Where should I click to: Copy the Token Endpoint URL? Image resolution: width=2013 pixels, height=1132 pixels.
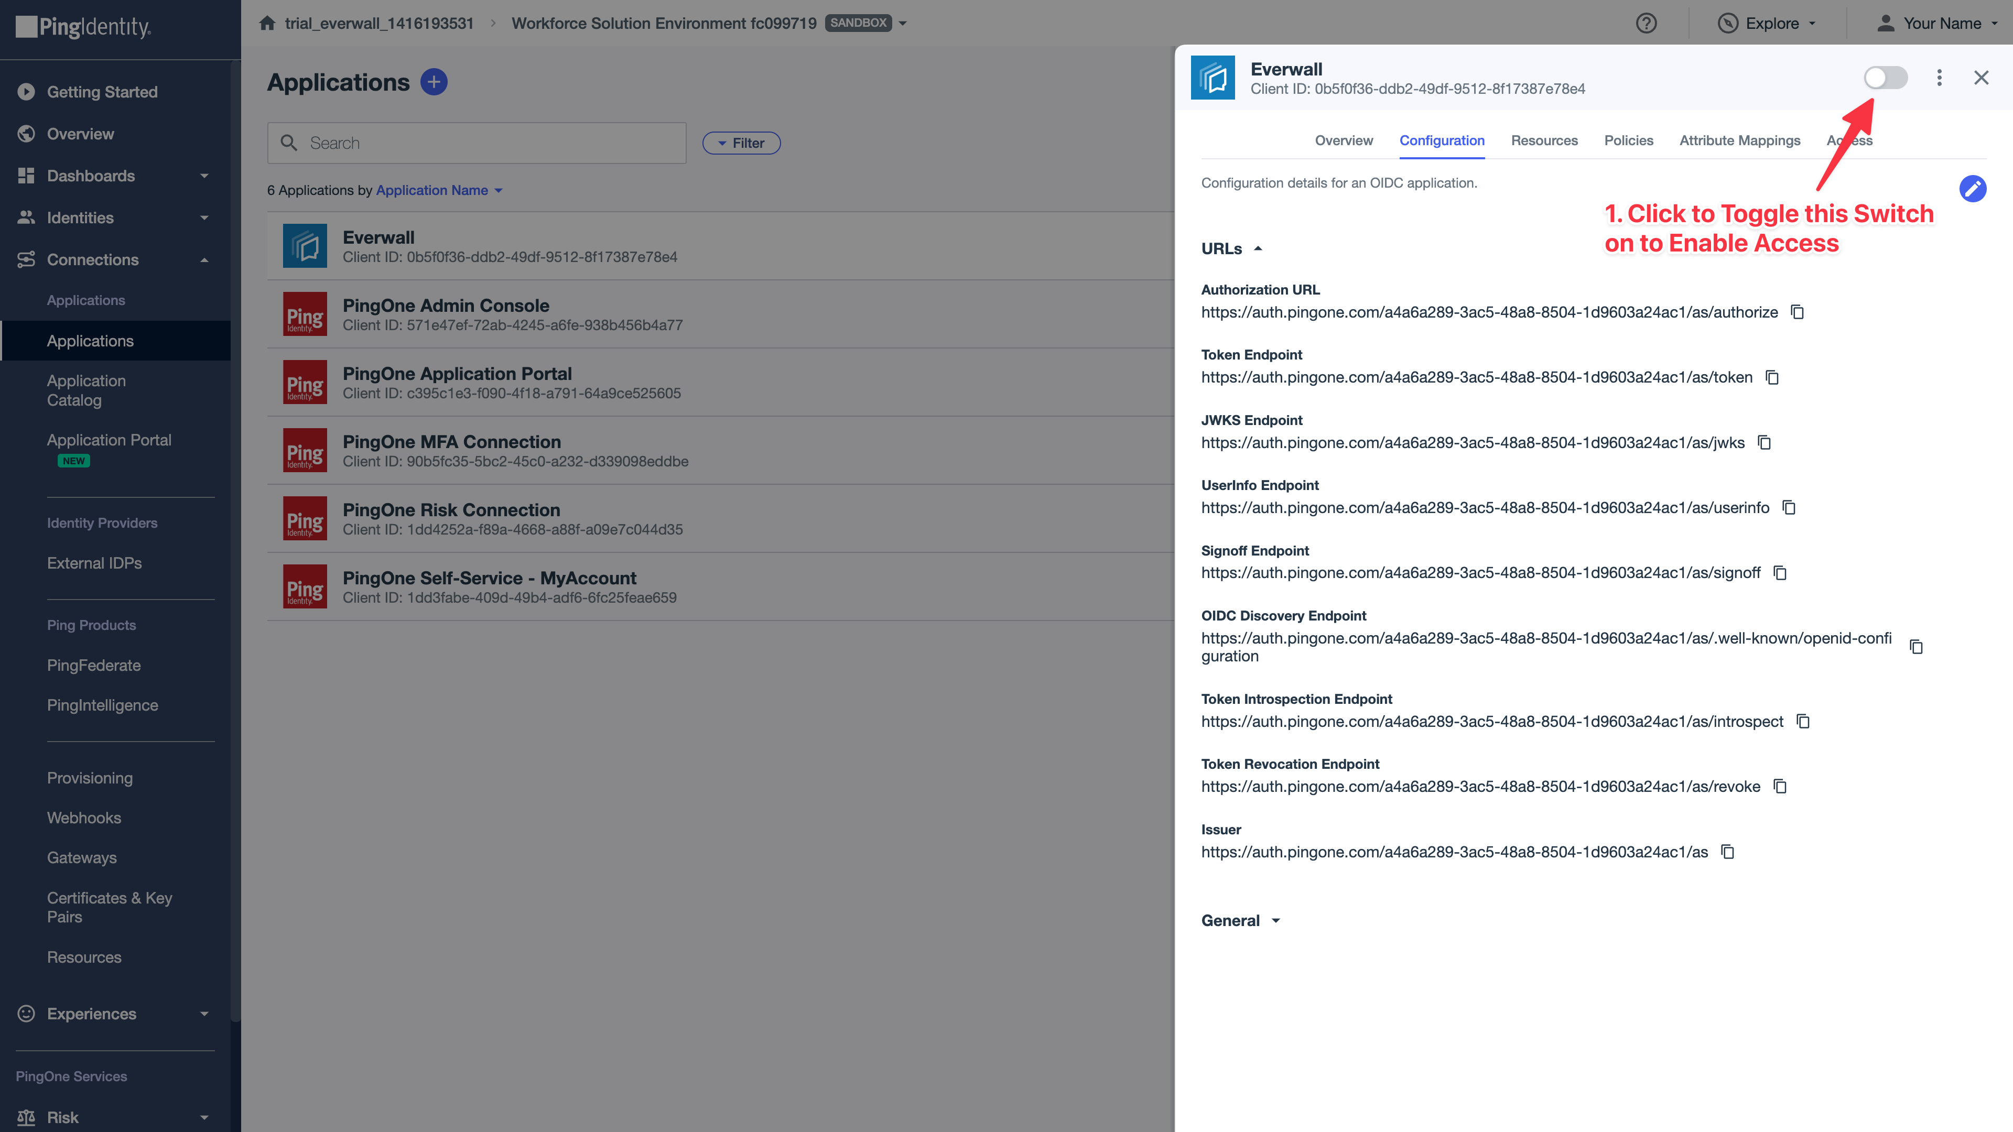click(1772, 377)
